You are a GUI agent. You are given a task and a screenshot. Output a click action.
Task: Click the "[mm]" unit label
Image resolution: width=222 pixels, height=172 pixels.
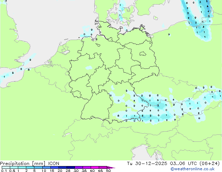[39, 164]
